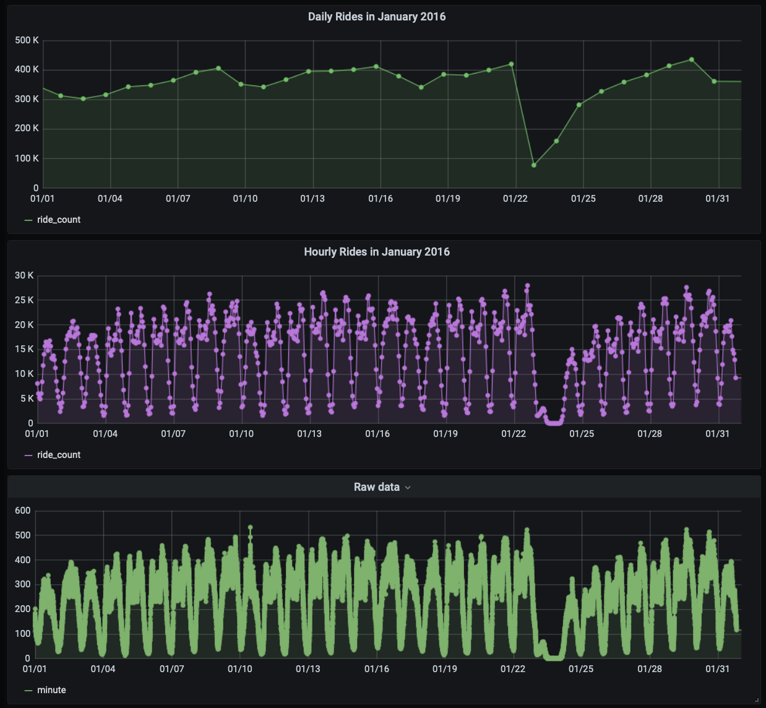Click the daily point at roughly 150 K after the drop
Screen dimensions: 766x708
point(556,141)
